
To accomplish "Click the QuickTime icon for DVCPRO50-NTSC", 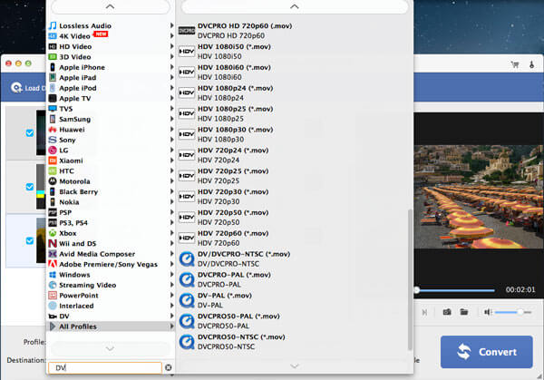I will click(187, 342).
